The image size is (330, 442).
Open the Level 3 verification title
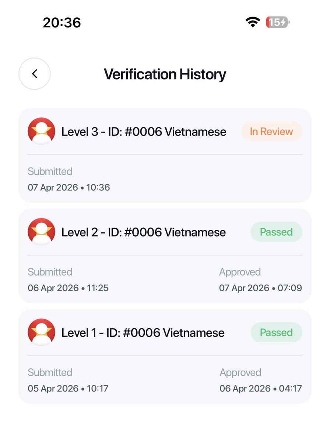pyautogui.click(x=144, y=131)
